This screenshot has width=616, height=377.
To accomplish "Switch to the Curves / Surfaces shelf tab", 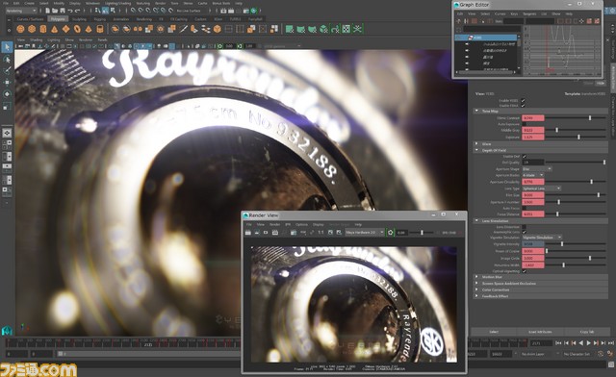I will pyautogui.click(x=30, y=19).
